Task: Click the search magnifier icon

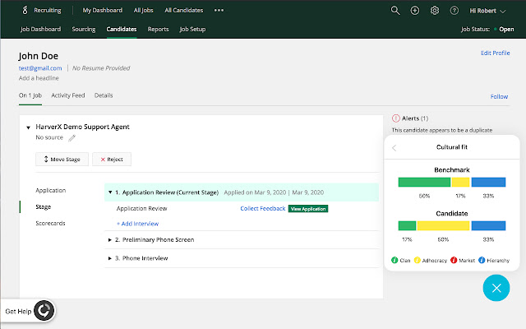Action: (395, 11)
